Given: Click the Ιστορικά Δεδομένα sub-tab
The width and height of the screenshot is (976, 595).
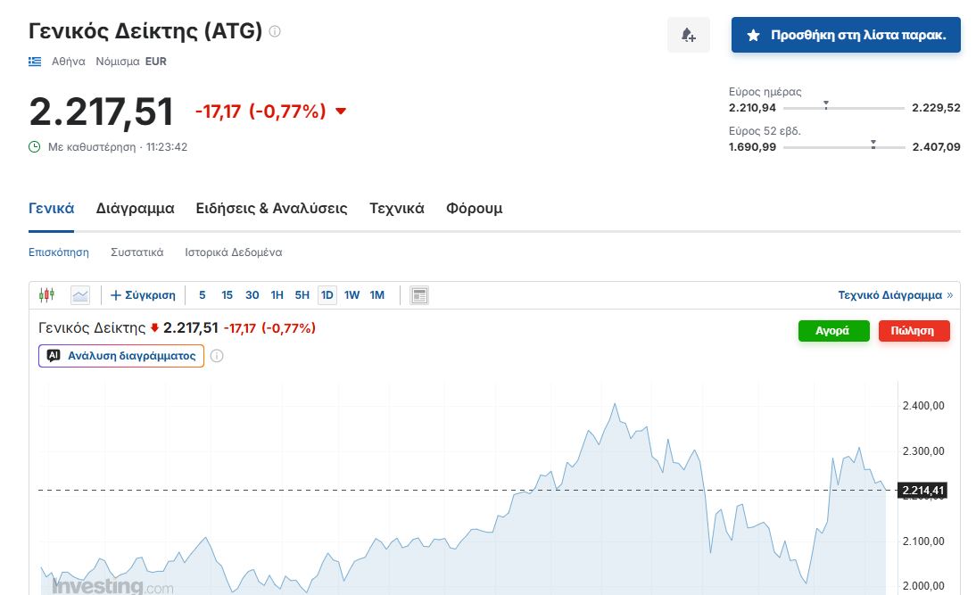Looking at the screenshot, I should click(233, 252).
